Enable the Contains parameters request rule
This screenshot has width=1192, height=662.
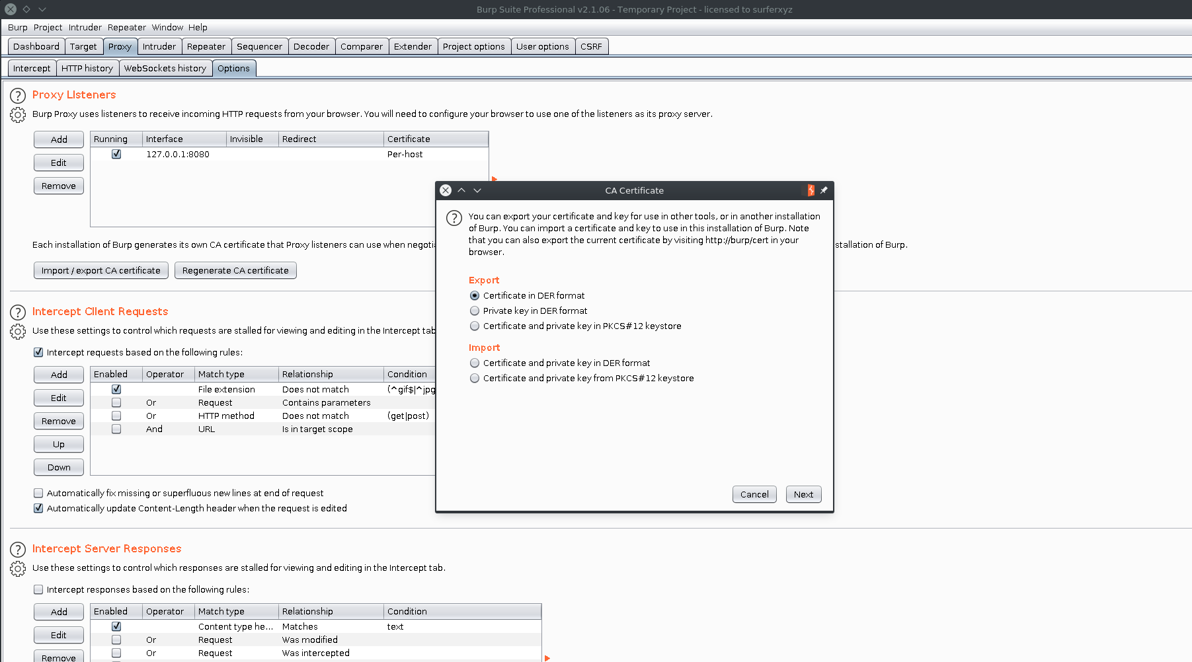[x=116, y=402]
